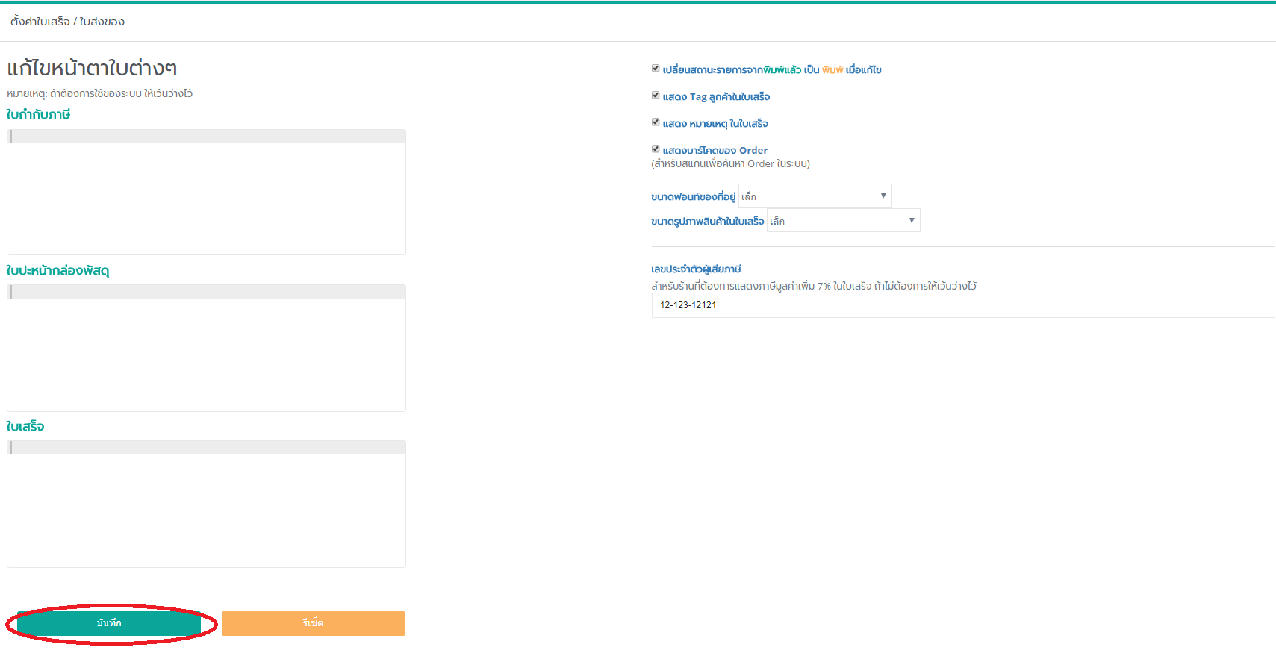Click the เลขประจำตัวผู้เสียภาษี label

pos(696,269)
